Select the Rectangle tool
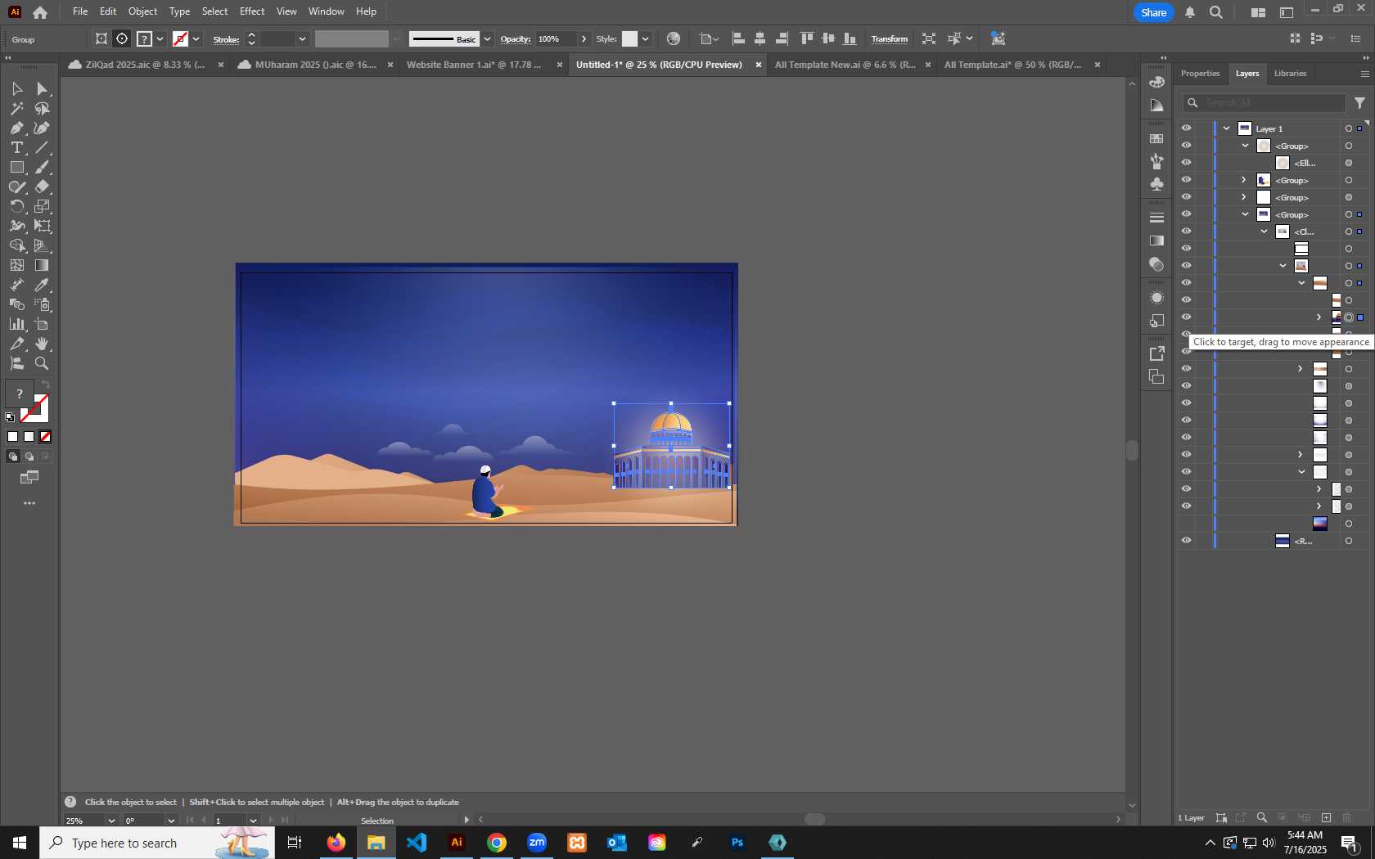1375x859 pixels. pos(16,167)
